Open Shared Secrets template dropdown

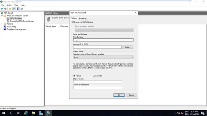point(103,57)
